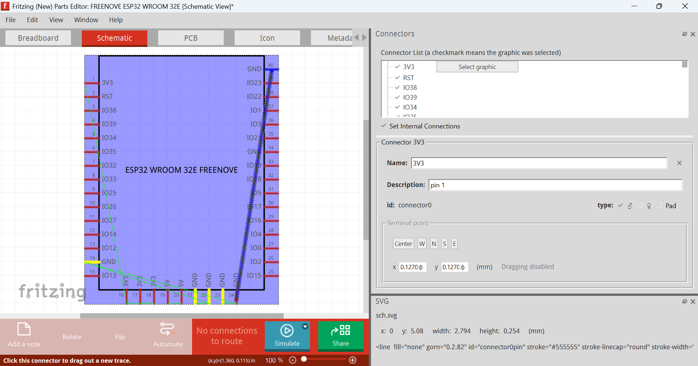This screenshot has height=366, width=698.
Task: Click the ESP32 WROOM 32E FREENOVE label
Action: click(182, 170)
